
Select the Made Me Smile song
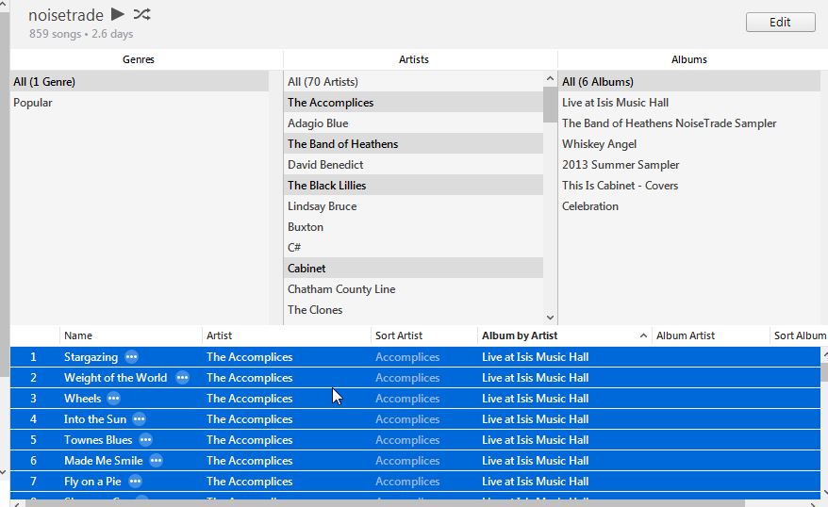(415, 461)
